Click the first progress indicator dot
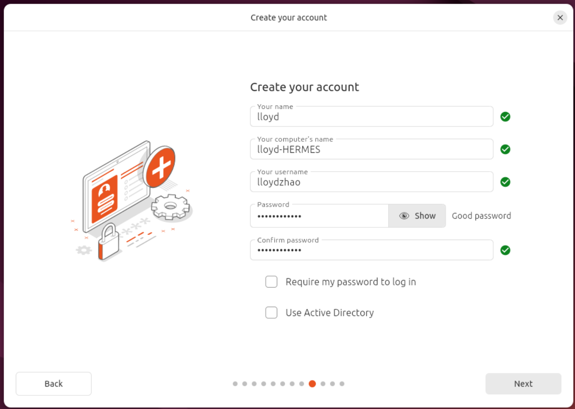The image size is (575, 409). [235, 384]
